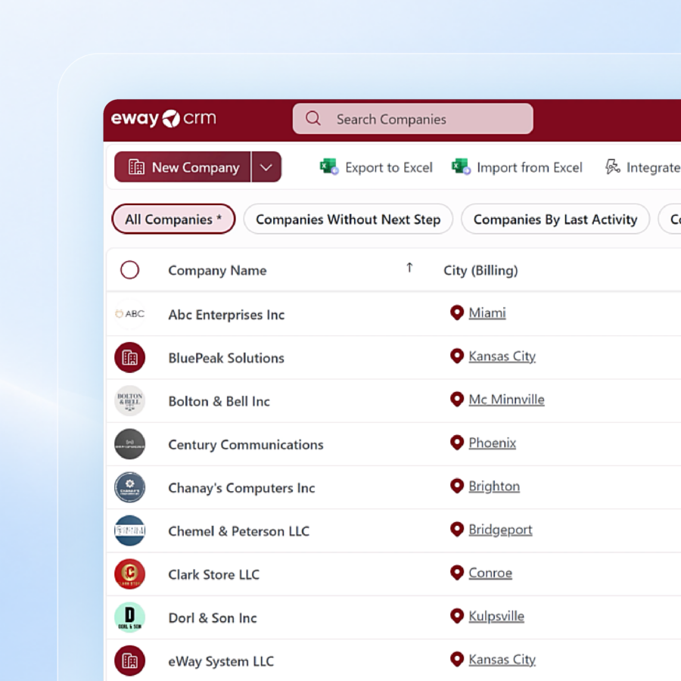The image size is (681, 681).
Task: Click the search magnifier icon
Action: 313,118
